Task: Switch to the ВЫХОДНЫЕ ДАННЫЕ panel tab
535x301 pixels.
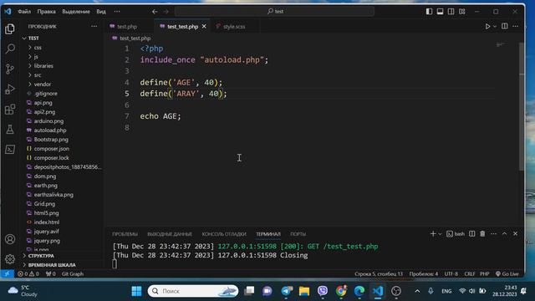Action: (170, 234)
